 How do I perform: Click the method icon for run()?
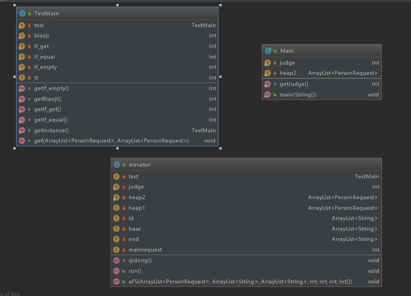117,271
